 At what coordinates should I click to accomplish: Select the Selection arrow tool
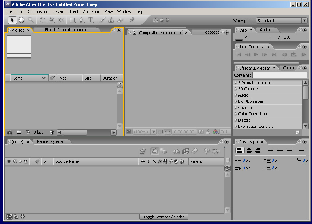pyautogui.click(x=12, y=20)
